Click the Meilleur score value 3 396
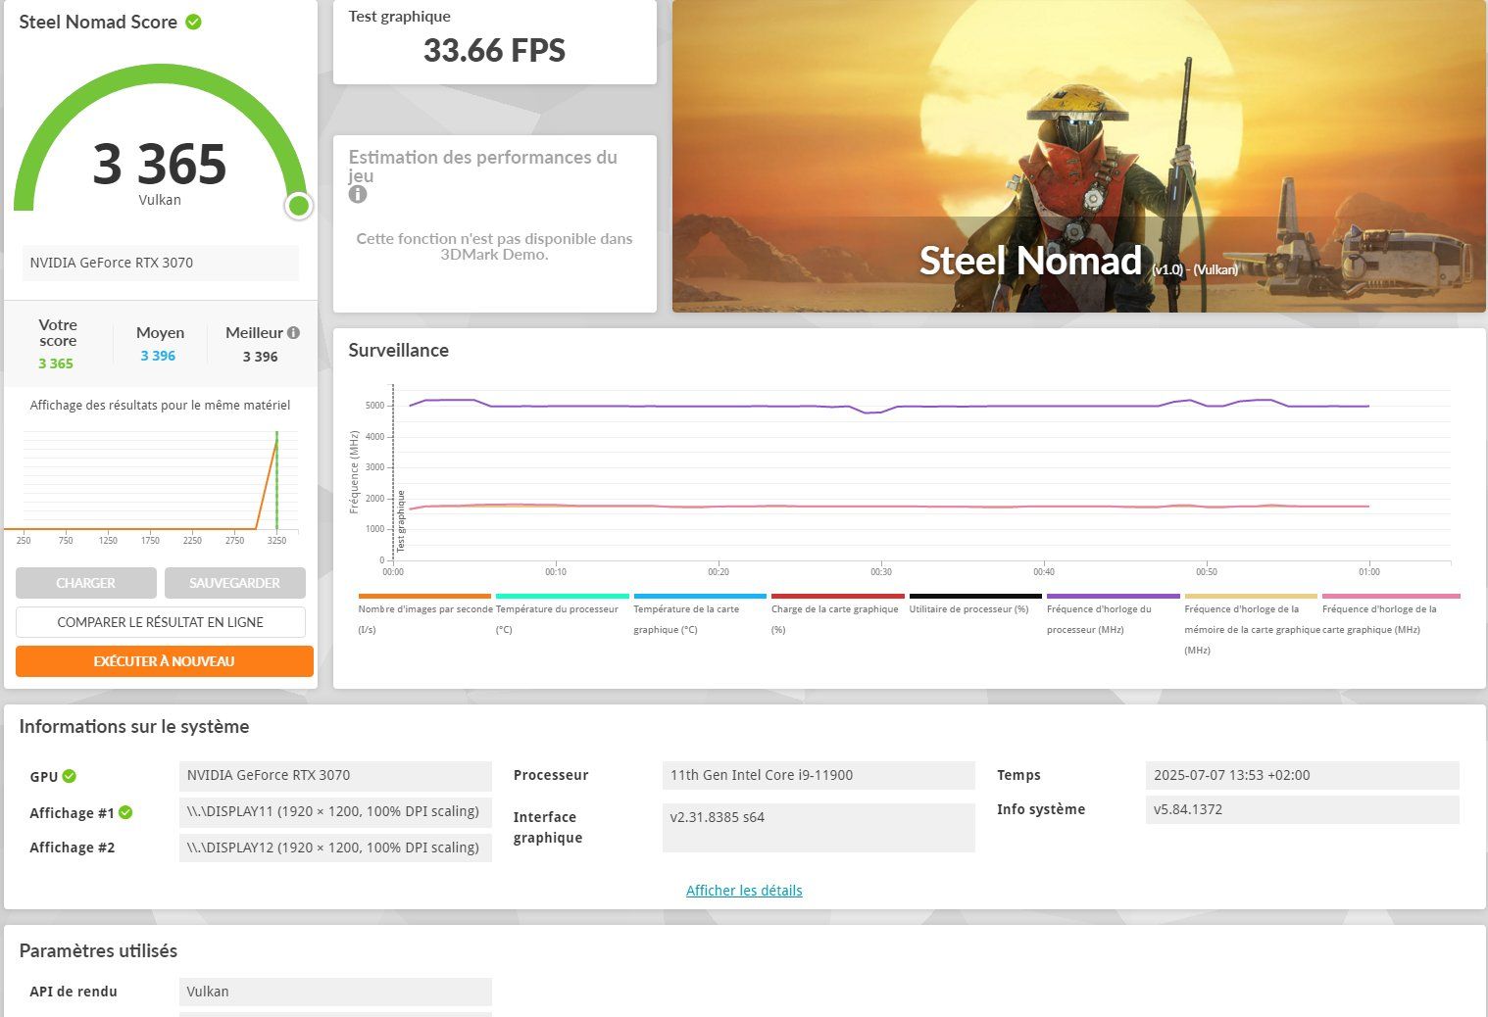 pos(261,357)
